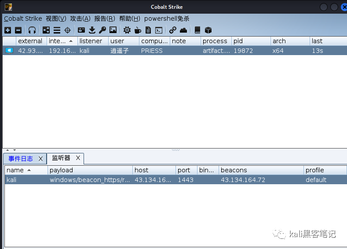Sort sessions by external column
The image size is (347, 249).
tap(31, 41)
